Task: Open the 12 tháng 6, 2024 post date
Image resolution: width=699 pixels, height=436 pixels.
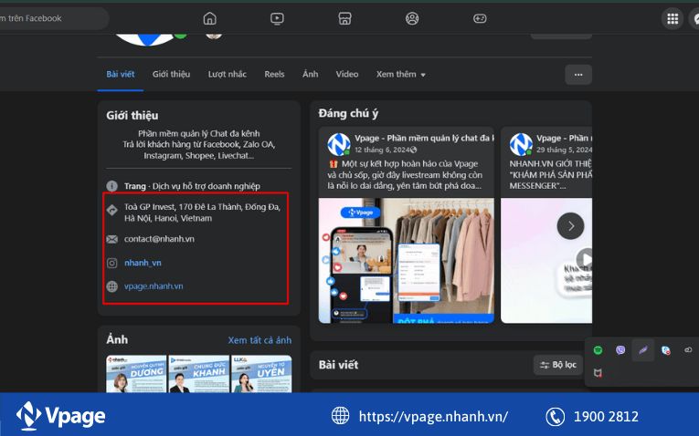Action: (x=382, y=150)
